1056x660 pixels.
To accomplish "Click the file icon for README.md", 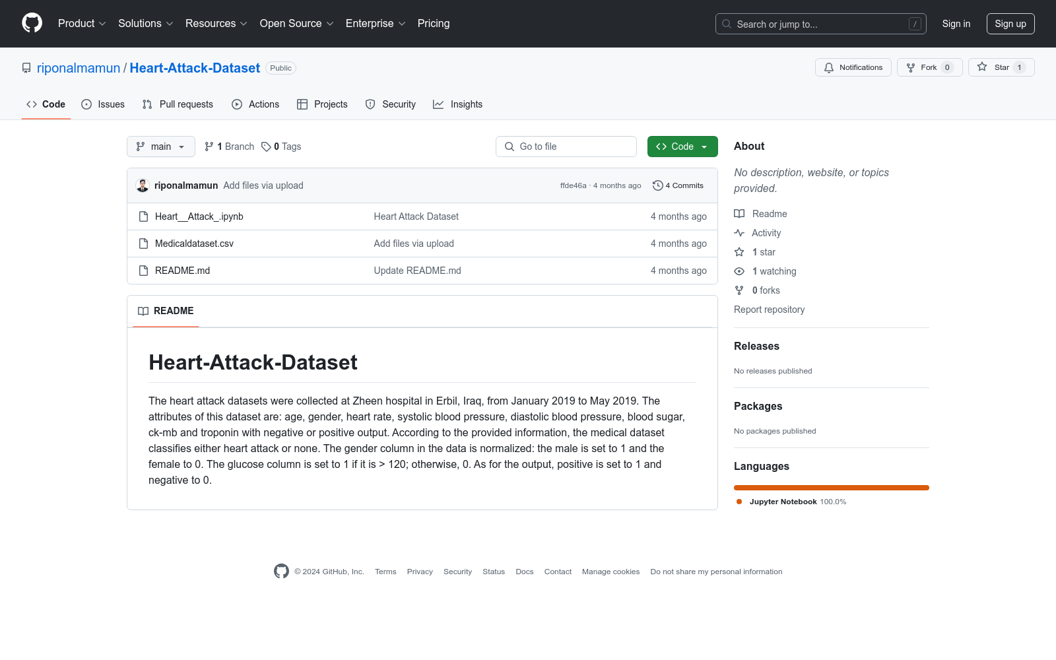I will tap(143, 271).
